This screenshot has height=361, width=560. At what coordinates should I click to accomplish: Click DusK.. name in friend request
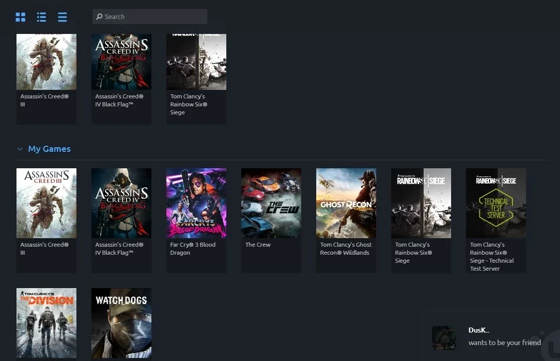tap(479, 330)
